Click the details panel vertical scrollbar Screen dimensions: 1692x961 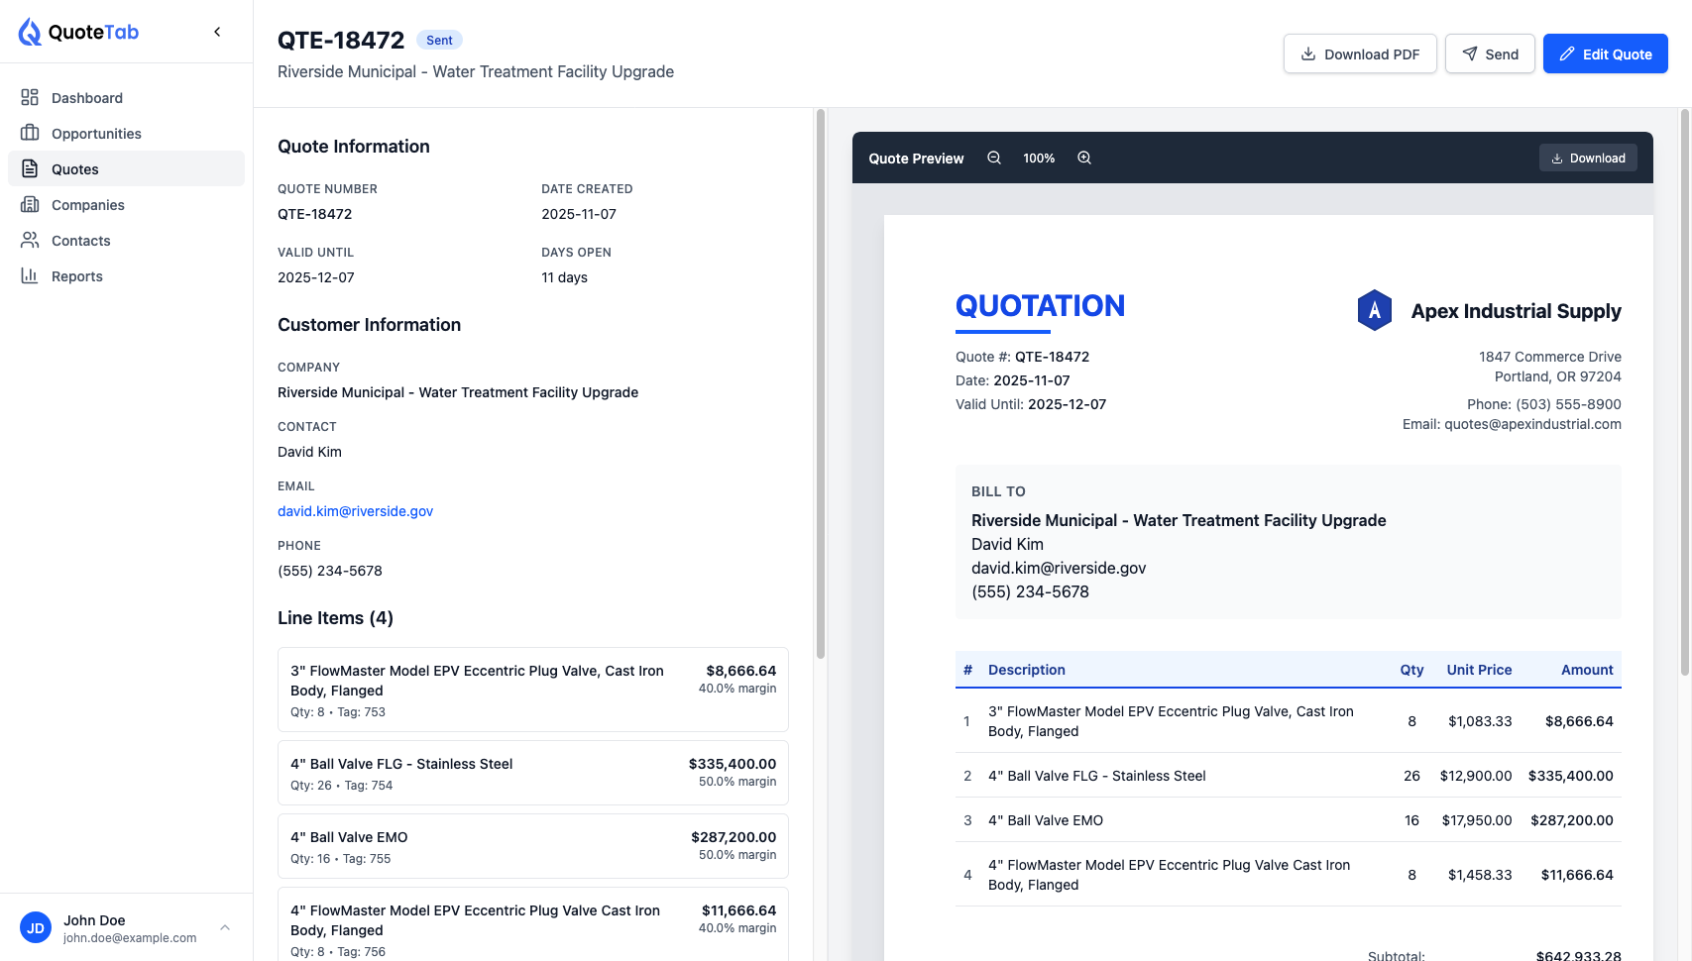pos(820,386)
